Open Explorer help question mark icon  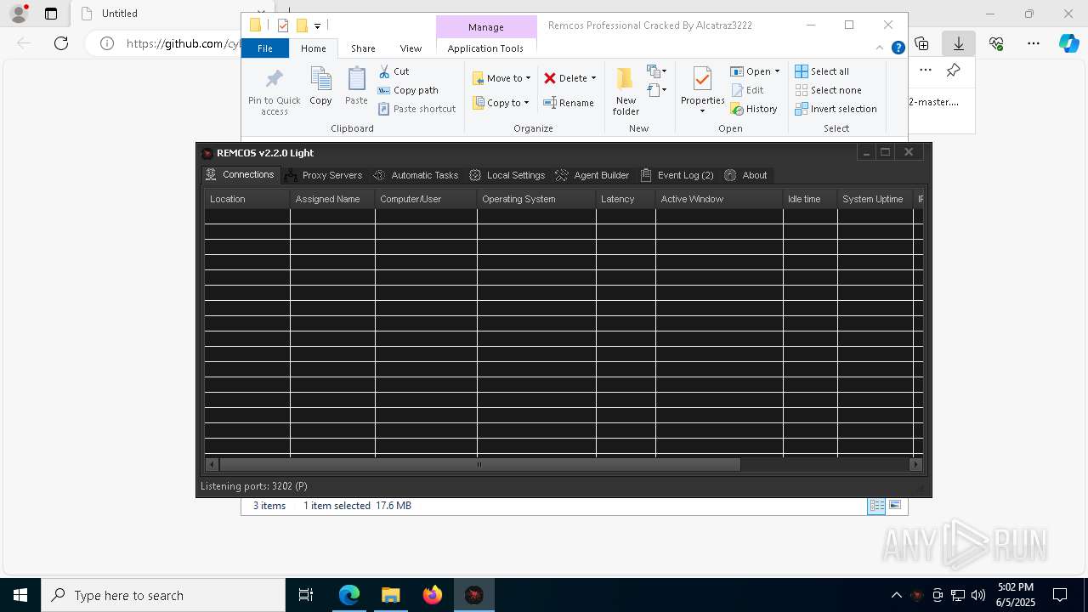pyautogui.click(x=898, y=48)
